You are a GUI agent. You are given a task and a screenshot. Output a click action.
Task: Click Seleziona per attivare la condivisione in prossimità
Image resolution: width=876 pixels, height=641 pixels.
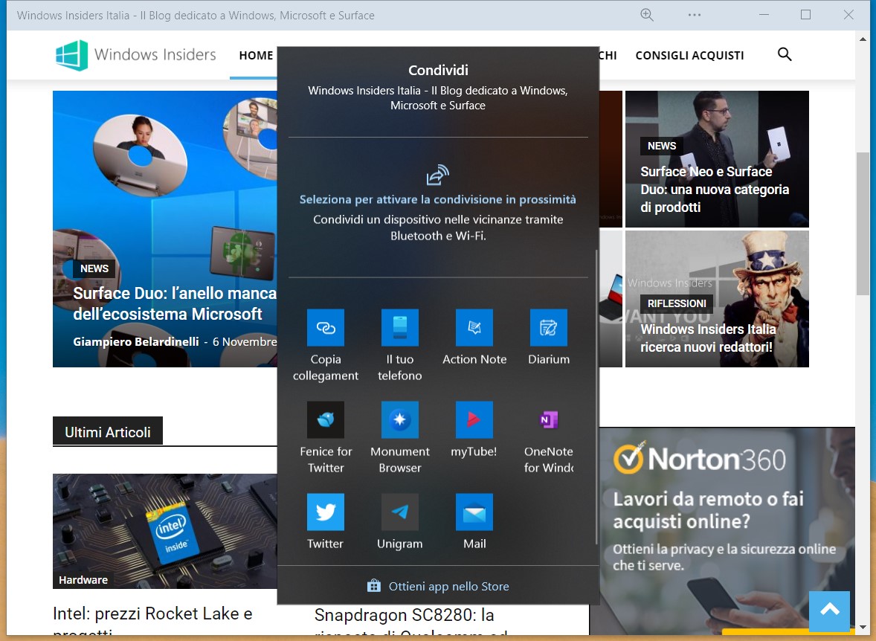click(437, 199)
